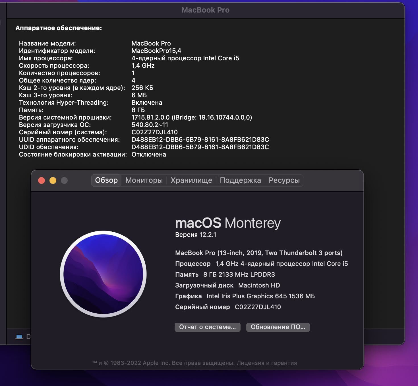Image resolution: width=418 pixels, height=386 pixels.
Task: Close the About This Mac window
Action: [x=42, y=180]
